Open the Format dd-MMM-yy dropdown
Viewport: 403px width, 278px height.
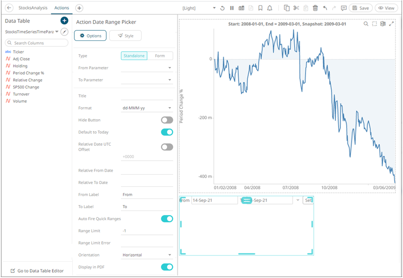pos(147,108)
